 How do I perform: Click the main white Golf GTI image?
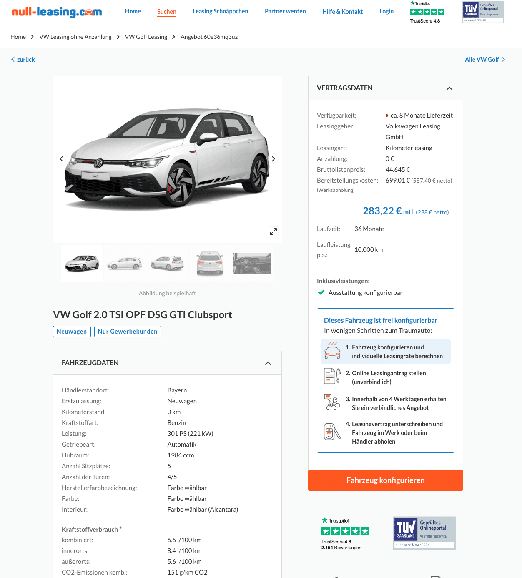click(x=167, y=159)
